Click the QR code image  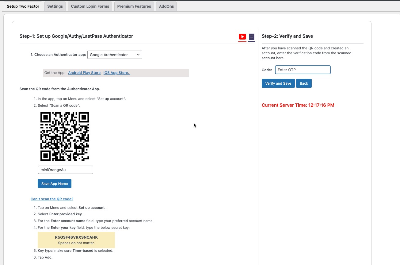point(65,136)
